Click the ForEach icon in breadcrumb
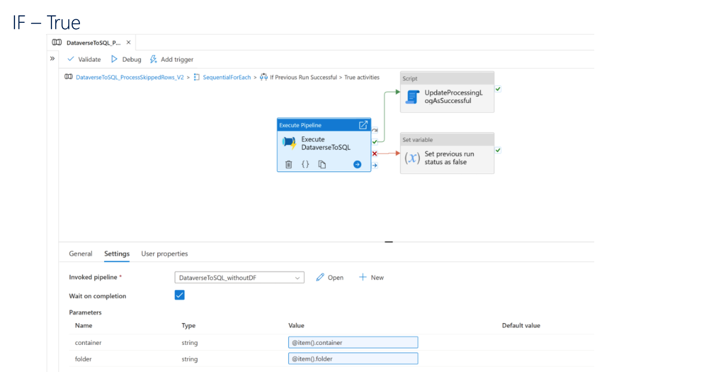This screenshot has height=372, width=728. click(197, 77)
